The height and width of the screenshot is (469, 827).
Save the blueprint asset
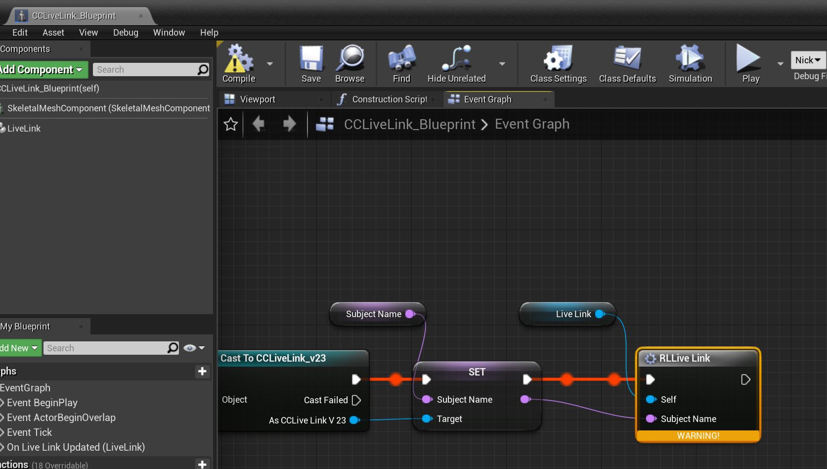pos(311,64)
